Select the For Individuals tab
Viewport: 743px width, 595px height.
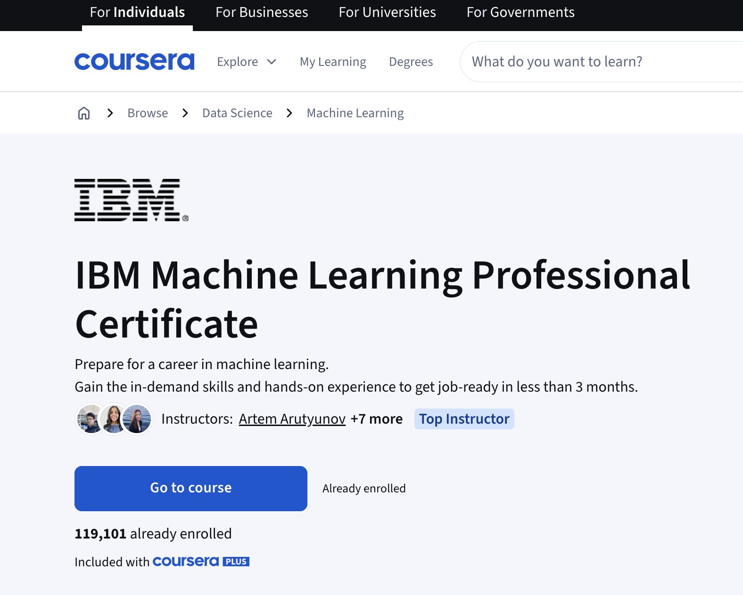click(x=137, y=12)
